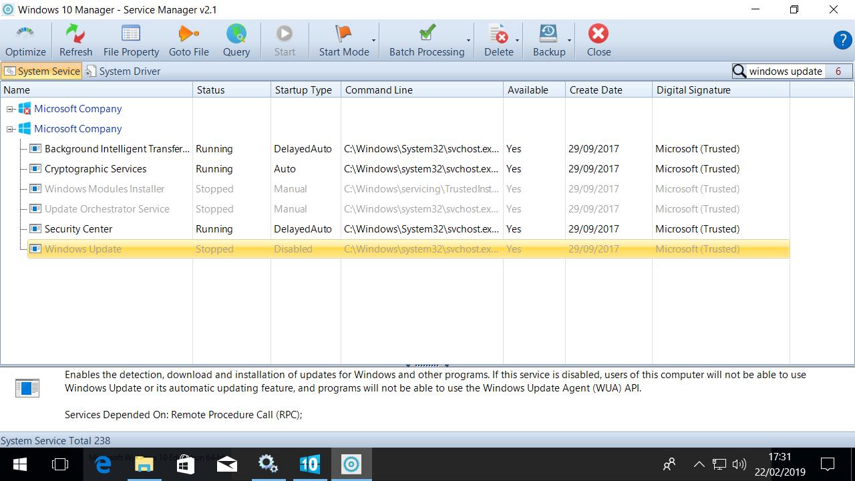Viewport: 855px width, 481px height.
Task: Click the Microsoft Company logo with red X
Action: pyautogui.click(x=25, y=109)
